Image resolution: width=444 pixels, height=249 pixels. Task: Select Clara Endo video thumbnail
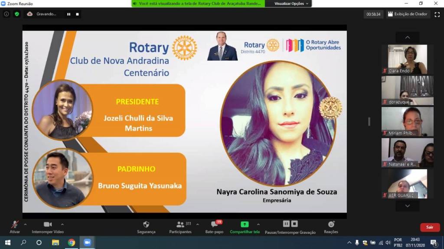tap(407, 59)
